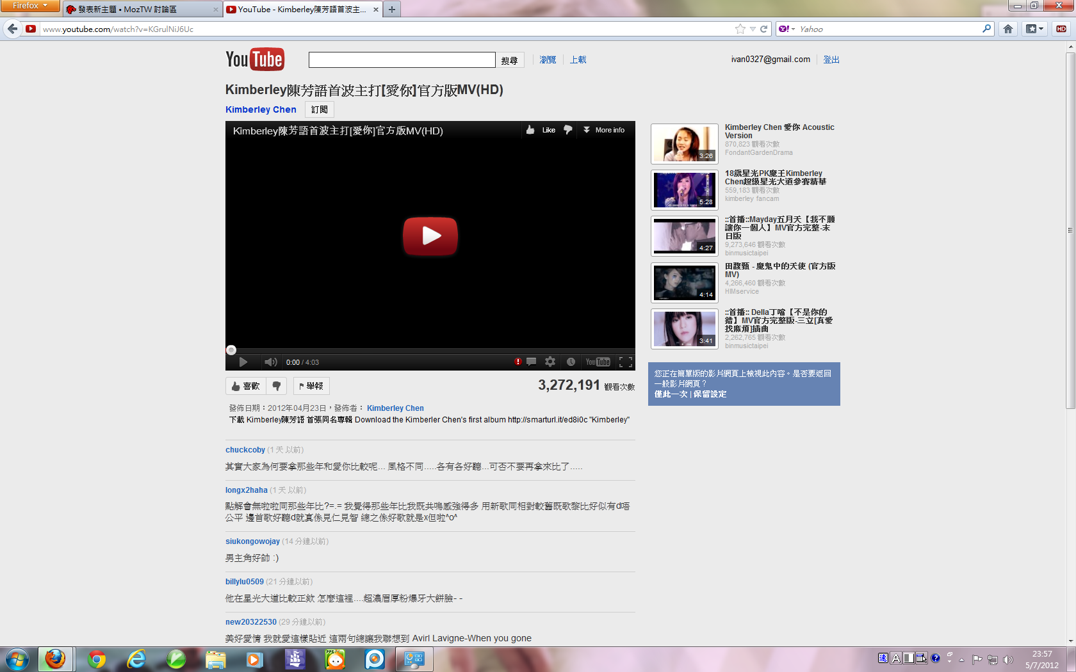The image size is (1076, 672).
Task: Open the URL history dropdown arrow
Action: coord(753,29)
